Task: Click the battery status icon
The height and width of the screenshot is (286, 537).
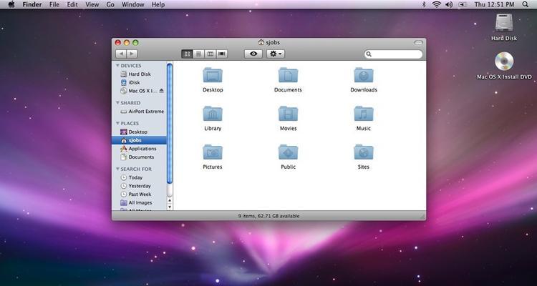Action: (x=463, y=4)
